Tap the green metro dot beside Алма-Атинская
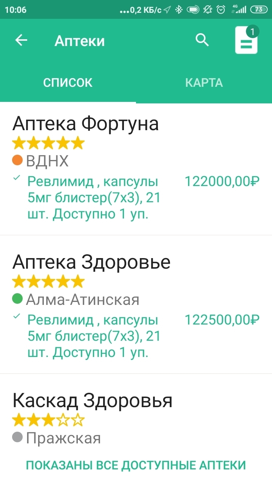The image size is (272, 483). coord(17,299)
